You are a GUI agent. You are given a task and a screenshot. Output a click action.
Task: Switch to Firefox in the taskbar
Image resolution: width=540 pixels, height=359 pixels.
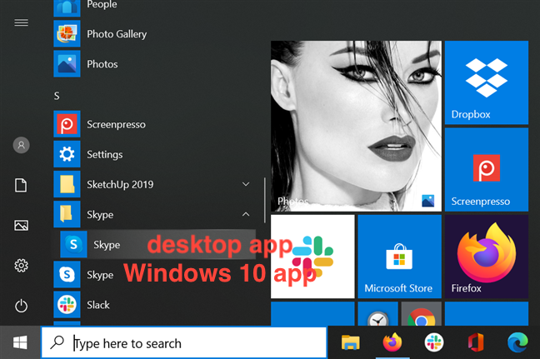(x=392, y=343)
